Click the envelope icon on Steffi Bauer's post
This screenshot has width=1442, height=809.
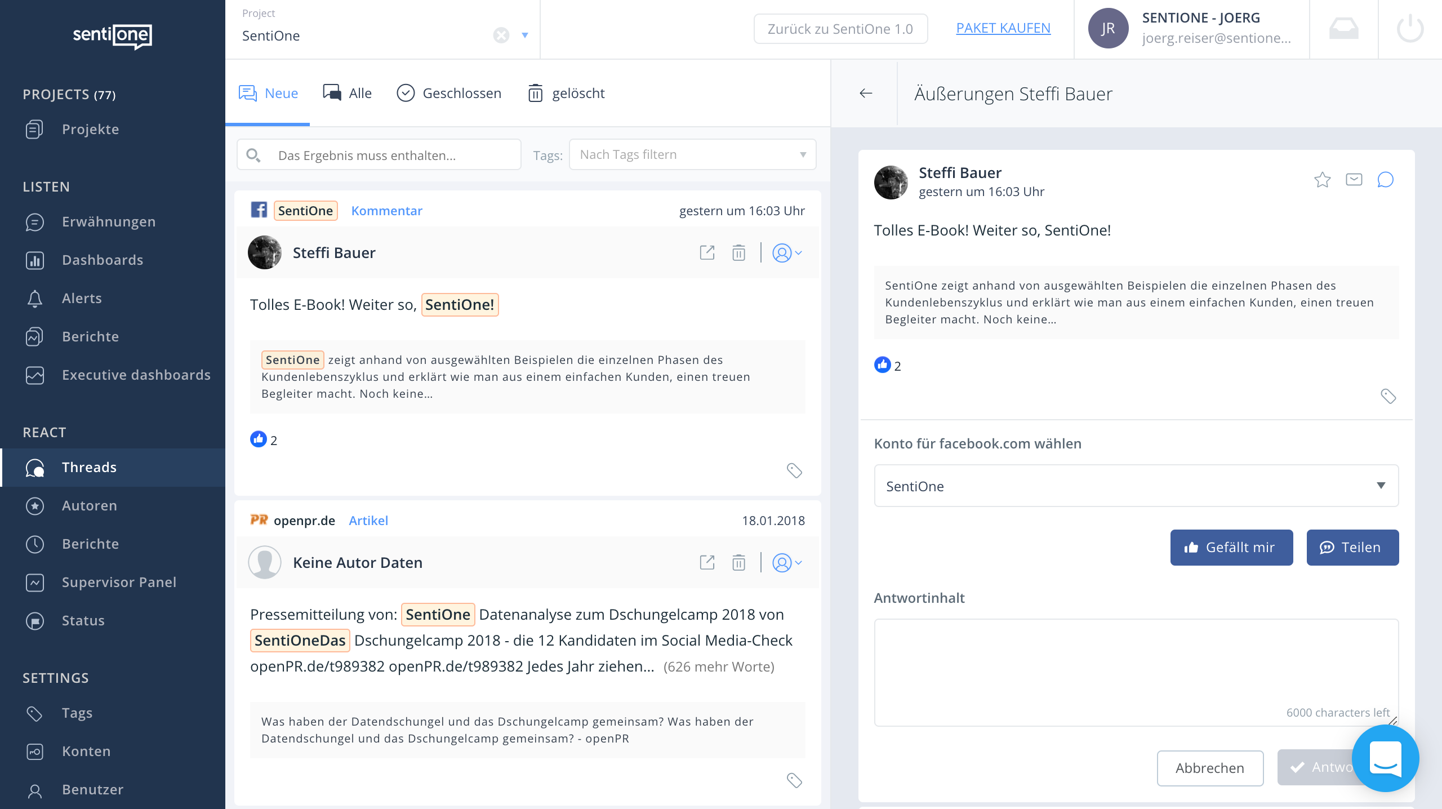click(x=1354, y=180)
